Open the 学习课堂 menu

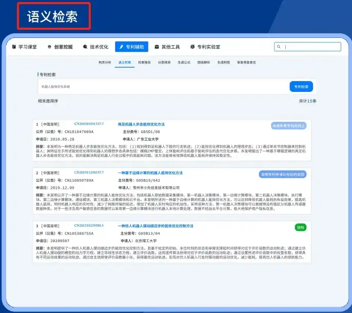[x=24, y=47]
